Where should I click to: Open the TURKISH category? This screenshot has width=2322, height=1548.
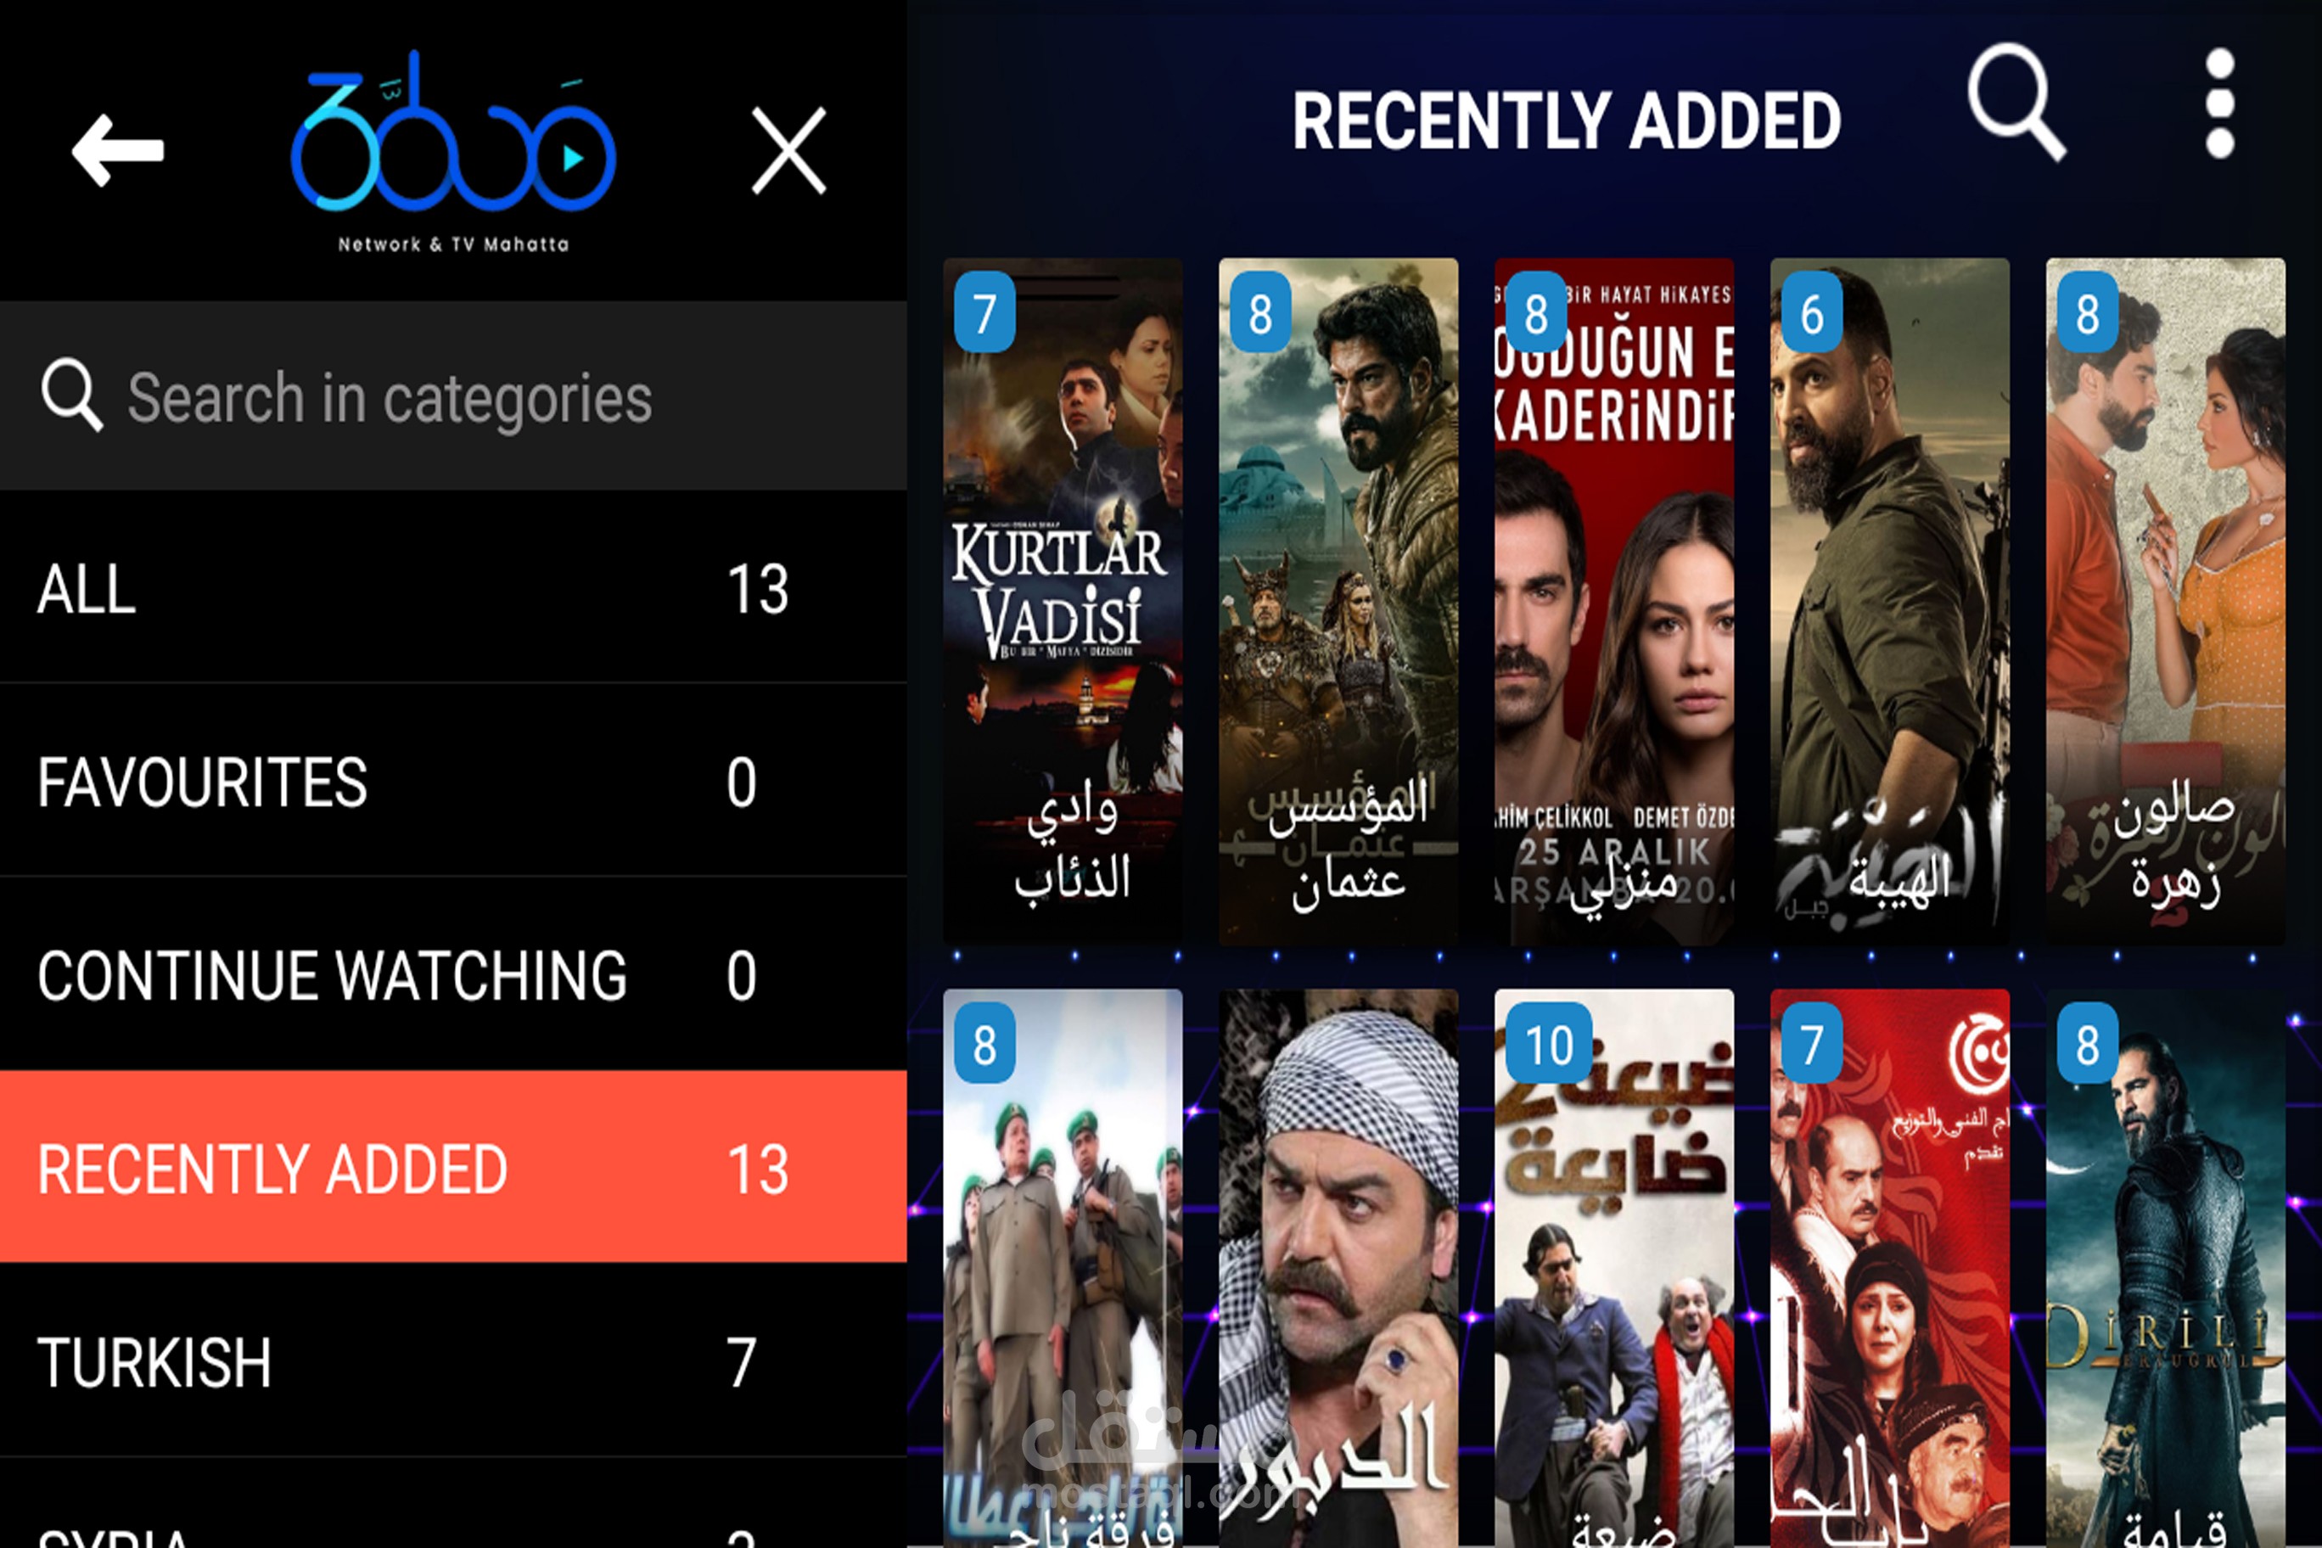point(453,1360)
